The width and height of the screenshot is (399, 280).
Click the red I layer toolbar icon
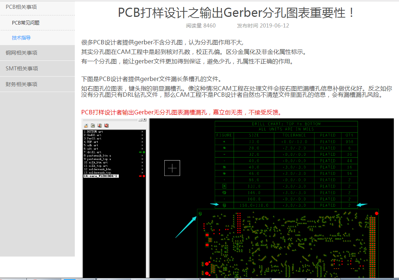(x=99, y=126)
